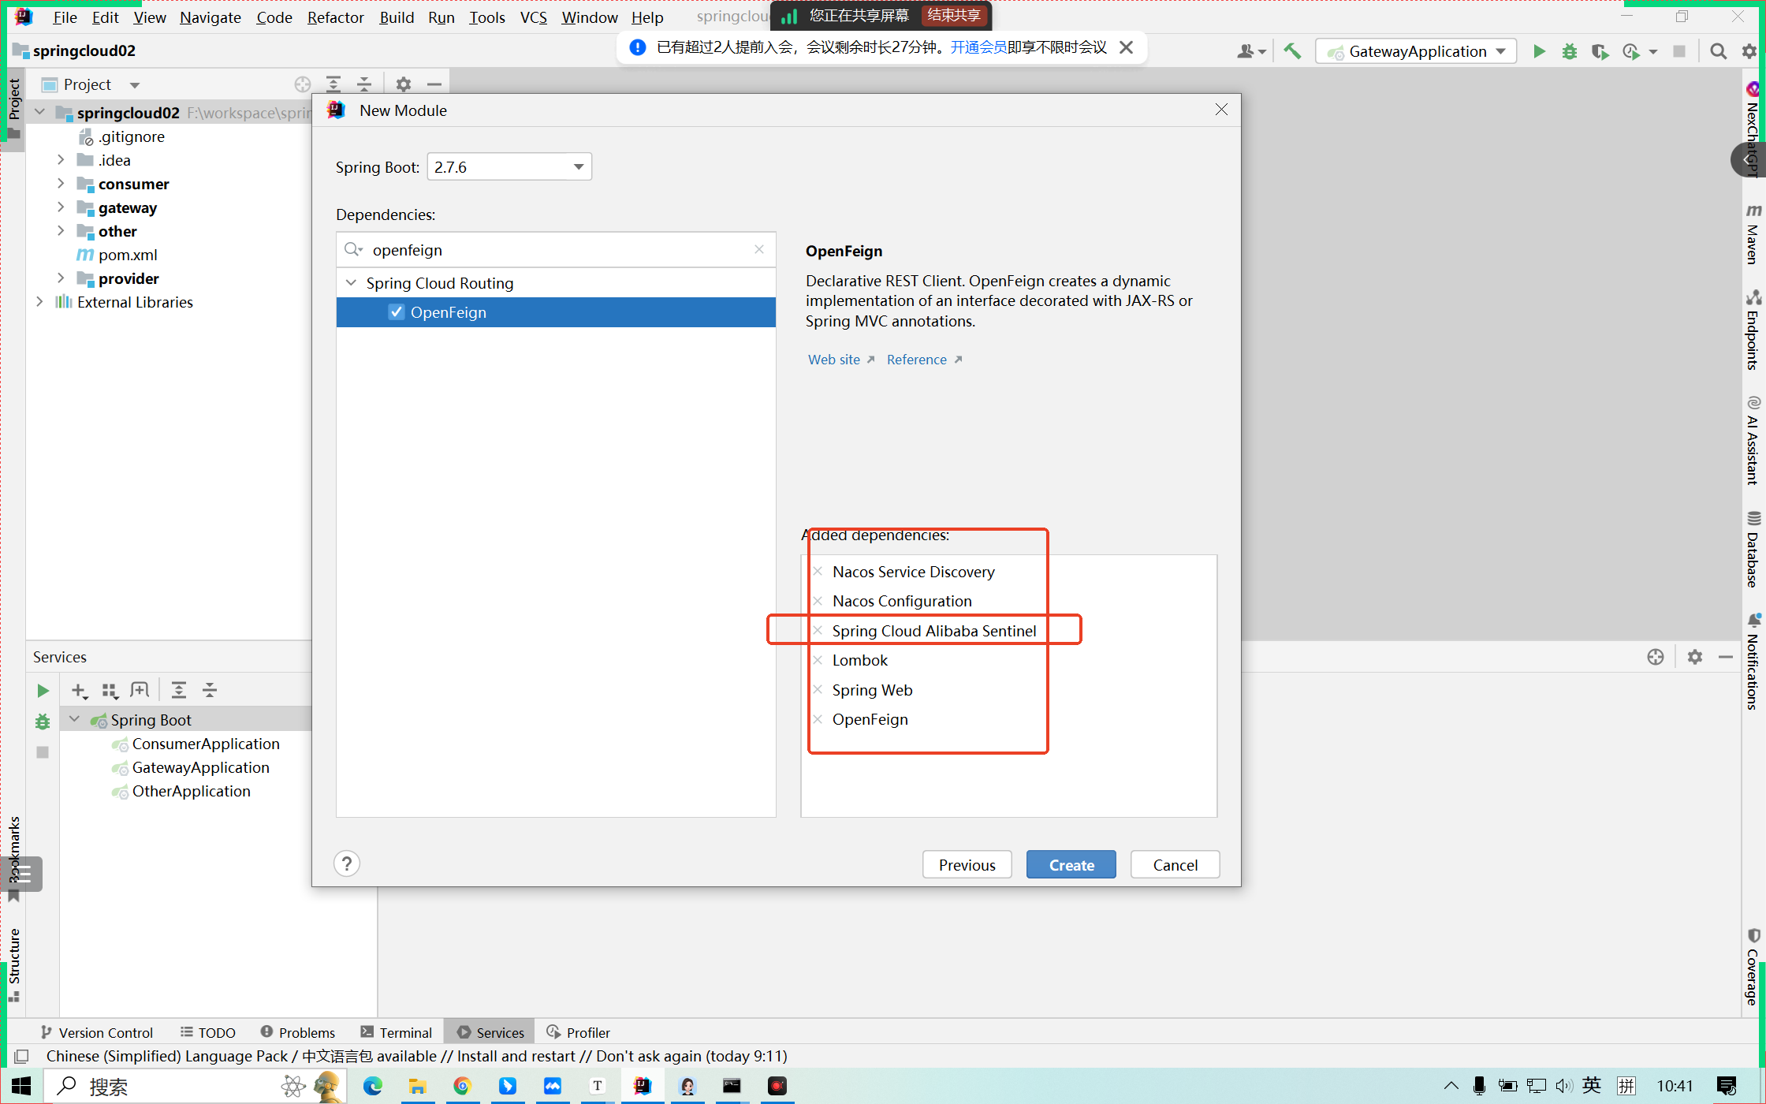Click Group By icon in Services toolbar

(110, 691)
